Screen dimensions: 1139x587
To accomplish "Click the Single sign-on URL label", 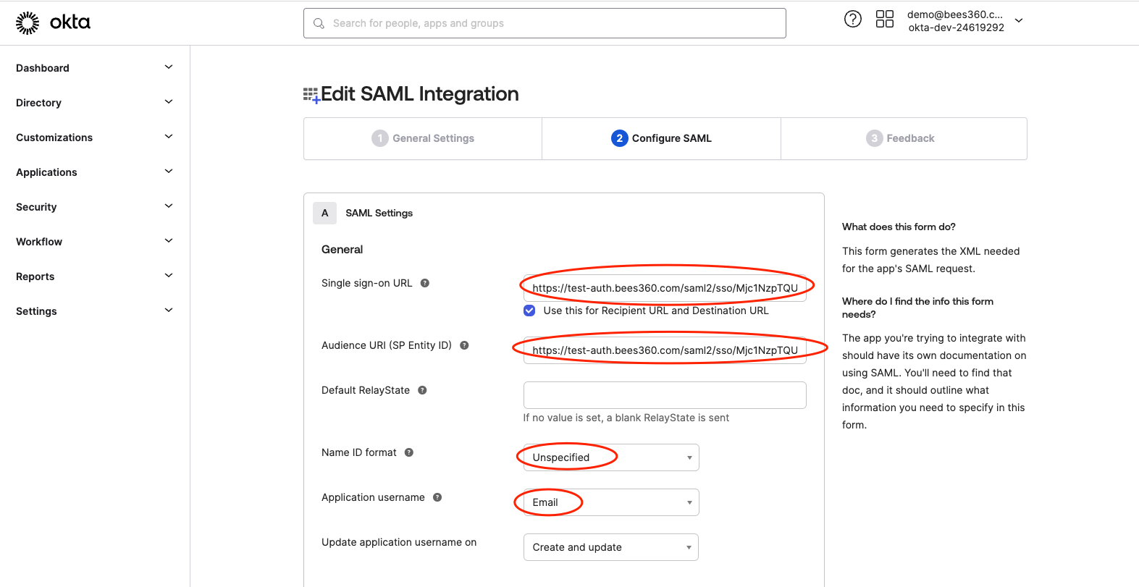I will pyautogui.click(x=367, y=283).
